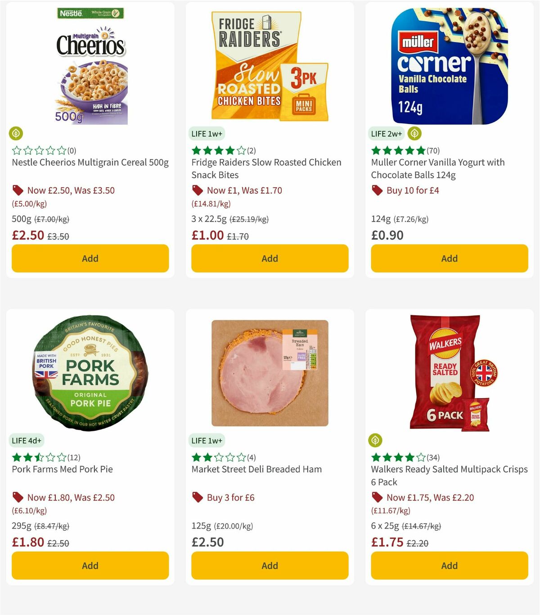The height and width of the screenshot is (615, 540).
Task: Add Muller Corner Vanilla Yogurt to basket
Action: pos(449,258)
